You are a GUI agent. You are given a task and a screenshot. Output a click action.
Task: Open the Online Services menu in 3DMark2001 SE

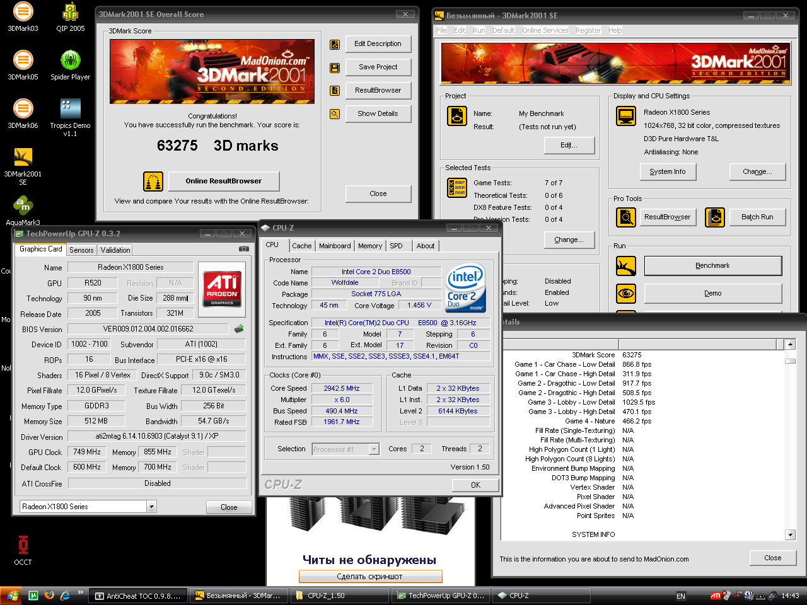coord(545,30)
